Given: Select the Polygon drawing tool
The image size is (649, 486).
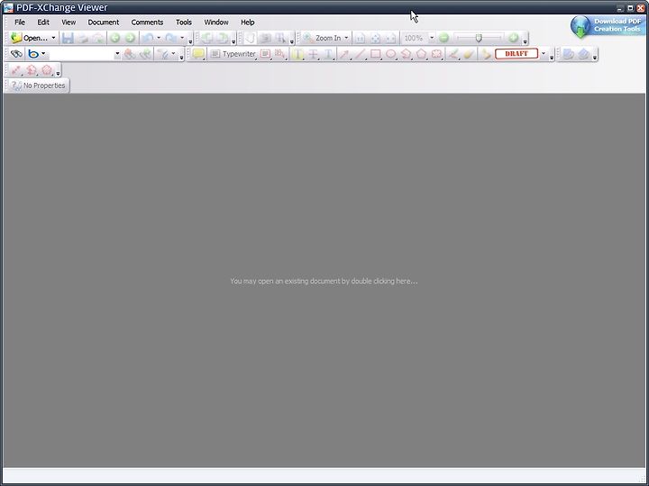Looking at the screenshot, I should (x=421, y=54).
